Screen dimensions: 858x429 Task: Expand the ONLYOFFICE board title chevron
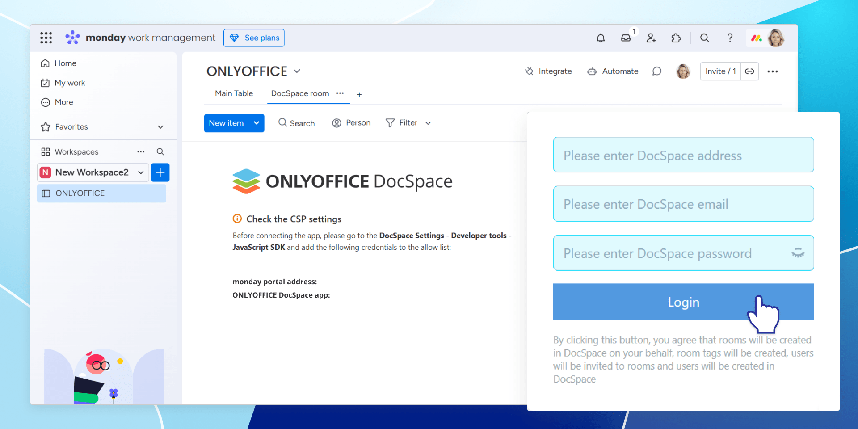point(297,71)
